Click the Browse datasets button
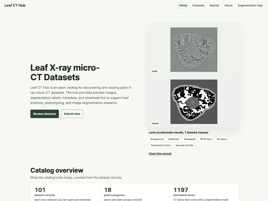The width and height of the screenshot is (268, 201). pos(44,114)
